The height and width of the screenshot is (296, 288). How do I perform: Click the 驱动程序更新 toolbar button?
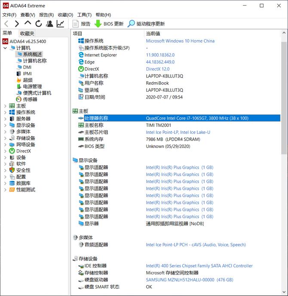coord(146,24)
